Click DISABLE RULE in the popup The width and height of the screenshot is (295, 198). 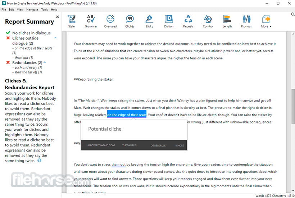point(158,145)
